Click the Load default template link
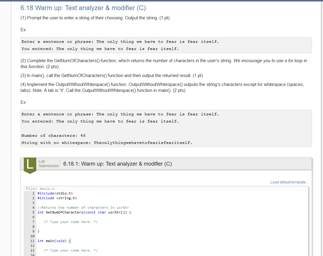This screenshot has width=323, height=256. pos(289,182)
